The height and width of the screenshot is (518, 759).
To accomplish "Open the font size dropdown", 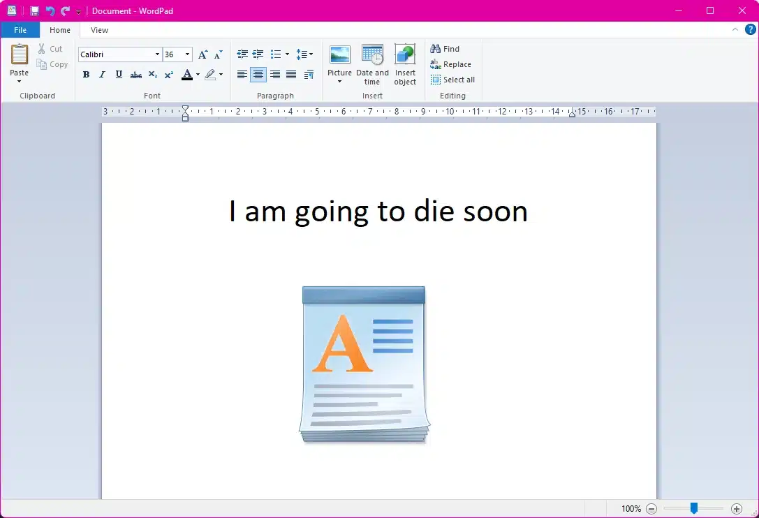I will tap(187, 54).
